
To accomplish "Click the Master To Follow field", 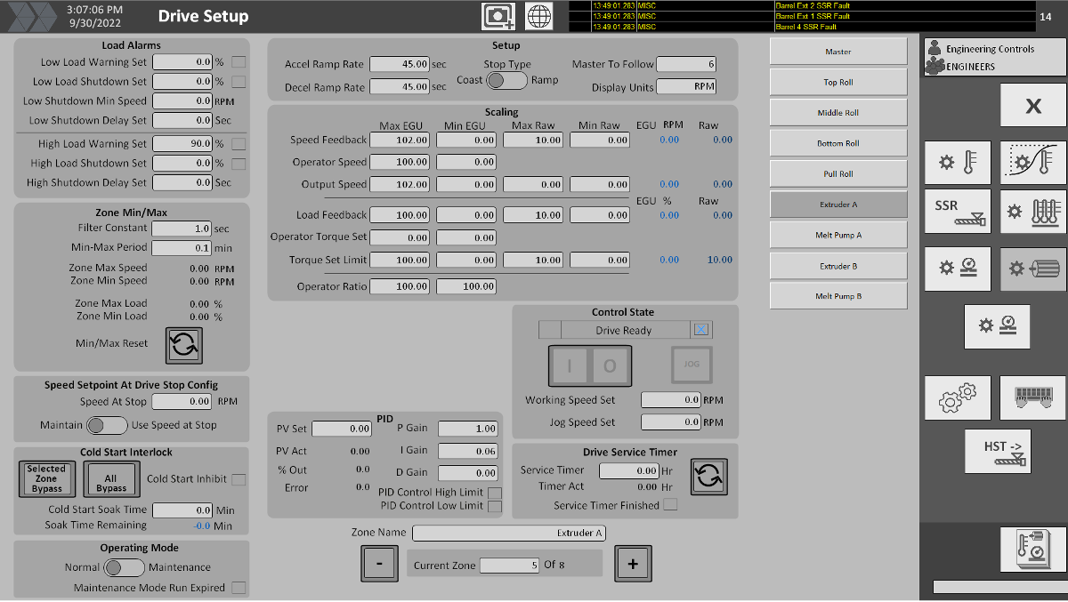I will [686, 64].
